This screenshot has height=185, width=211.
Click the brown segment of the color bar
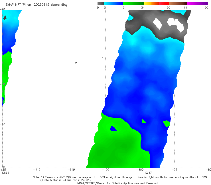point(178,3)
